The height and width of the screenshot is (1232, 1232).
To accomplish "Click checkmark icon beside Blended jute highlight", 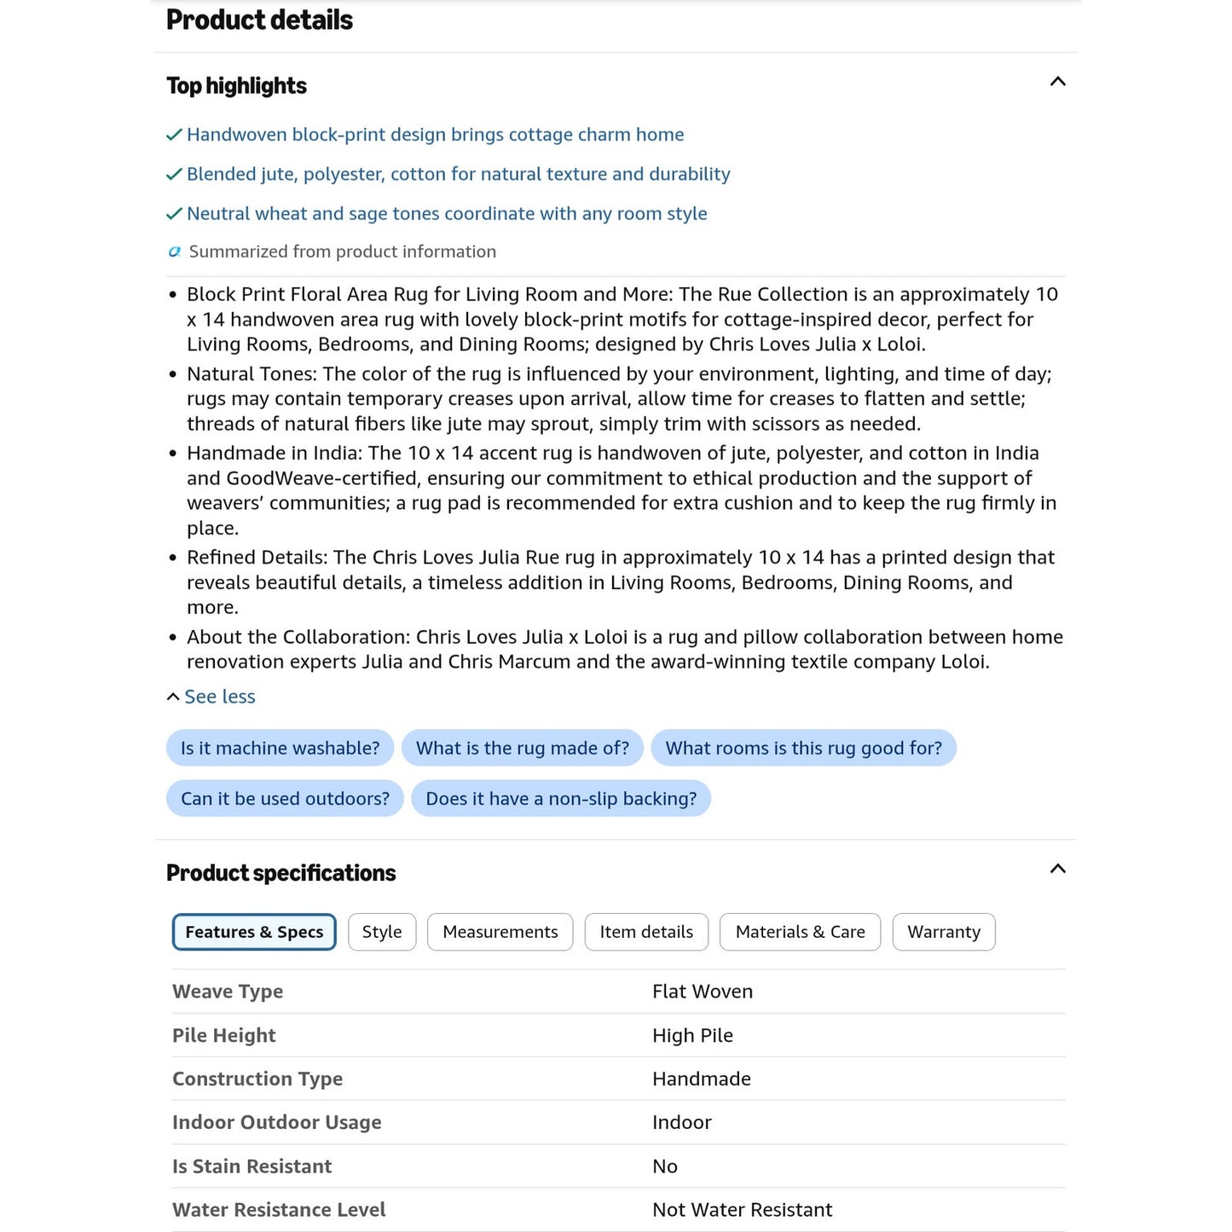I will [x=174, y=174].
